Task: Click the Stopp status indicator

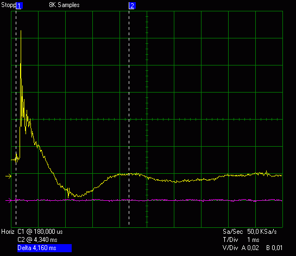Action: [9, 5]
